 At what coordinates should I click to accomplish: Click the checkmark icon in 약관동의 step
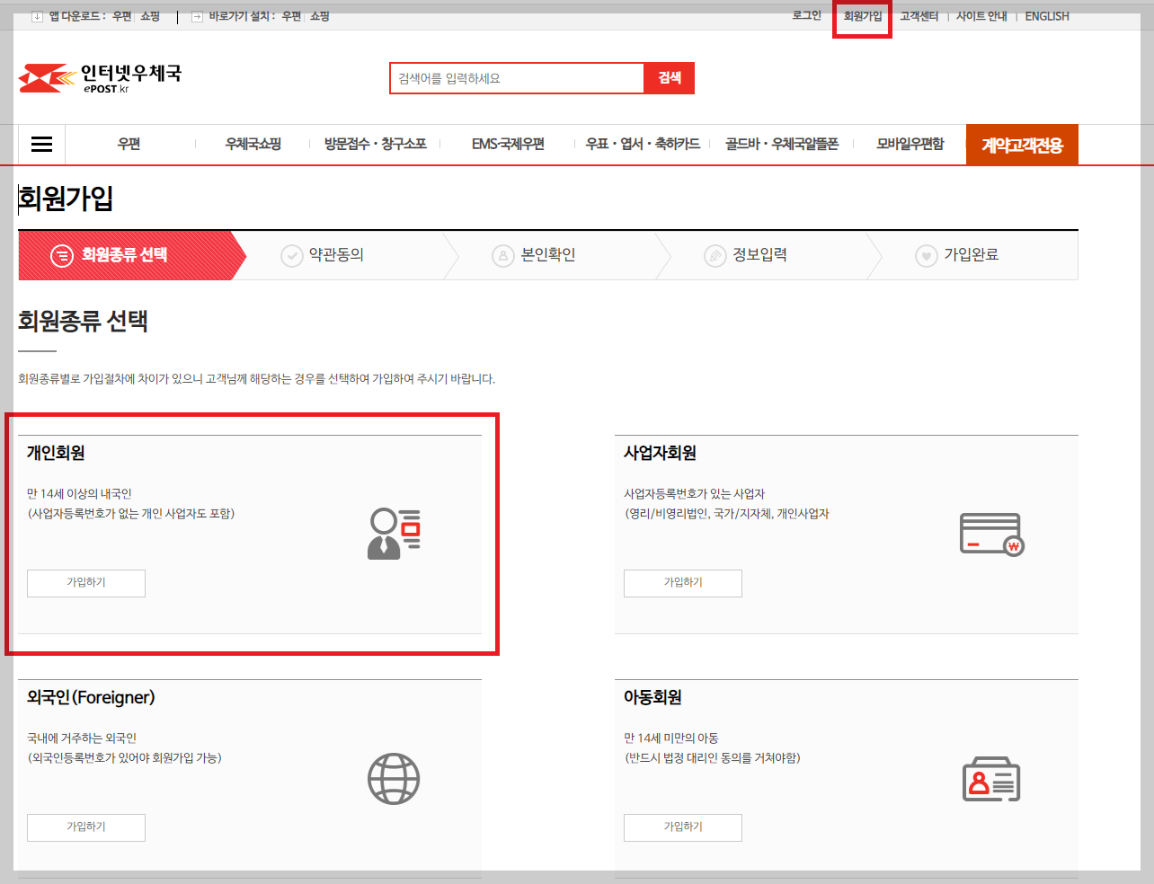pos(292,254)
